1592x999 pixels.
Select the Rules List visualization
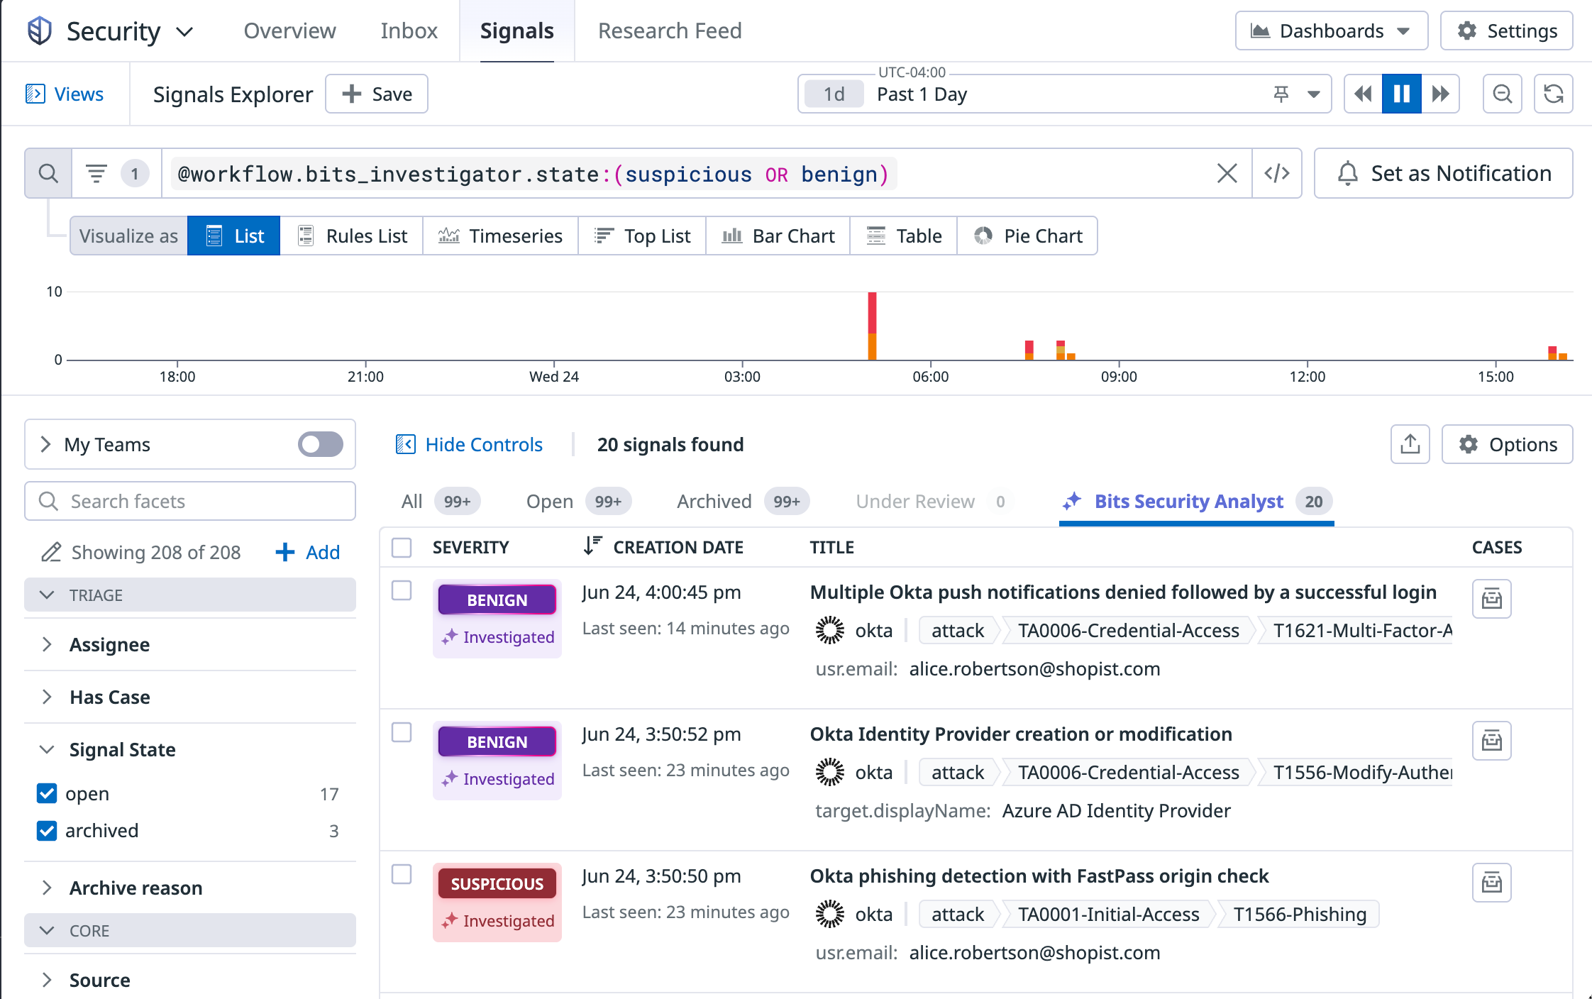[352, 236]
